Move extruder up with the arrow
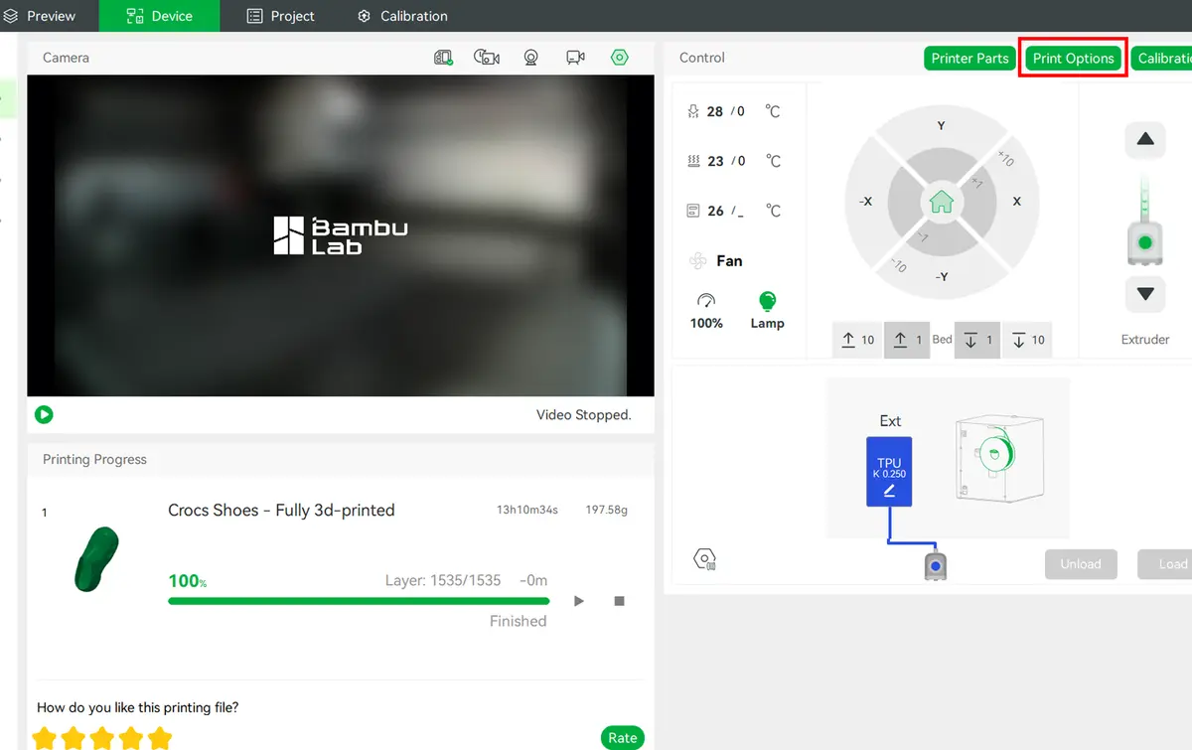Screen dimensions: 1192x750 pos(1144,140)
